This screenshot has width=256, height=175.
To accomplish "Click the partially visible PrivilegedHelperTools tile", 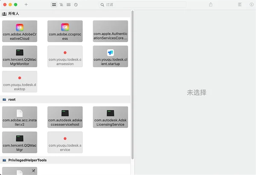I will [20, 171].
